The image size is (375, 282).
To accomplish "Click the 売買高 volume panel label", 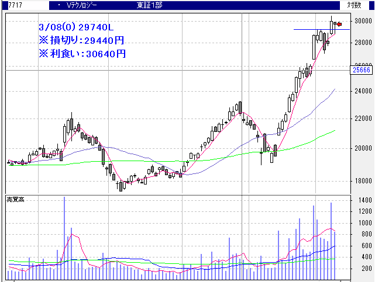I will pyautogui.click(x=15, y=200).
